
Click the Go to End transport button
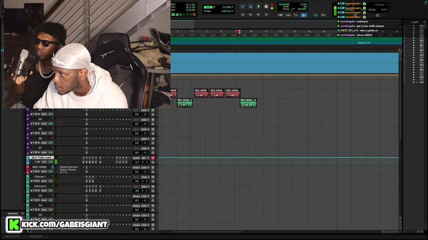(x=266, y=14)
